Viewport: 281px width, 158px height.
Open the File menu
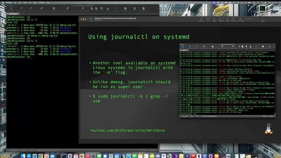point(15,3)
